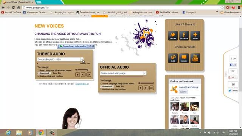
Task: Click Roberto's Facebook profile photo
Action: 175,107
